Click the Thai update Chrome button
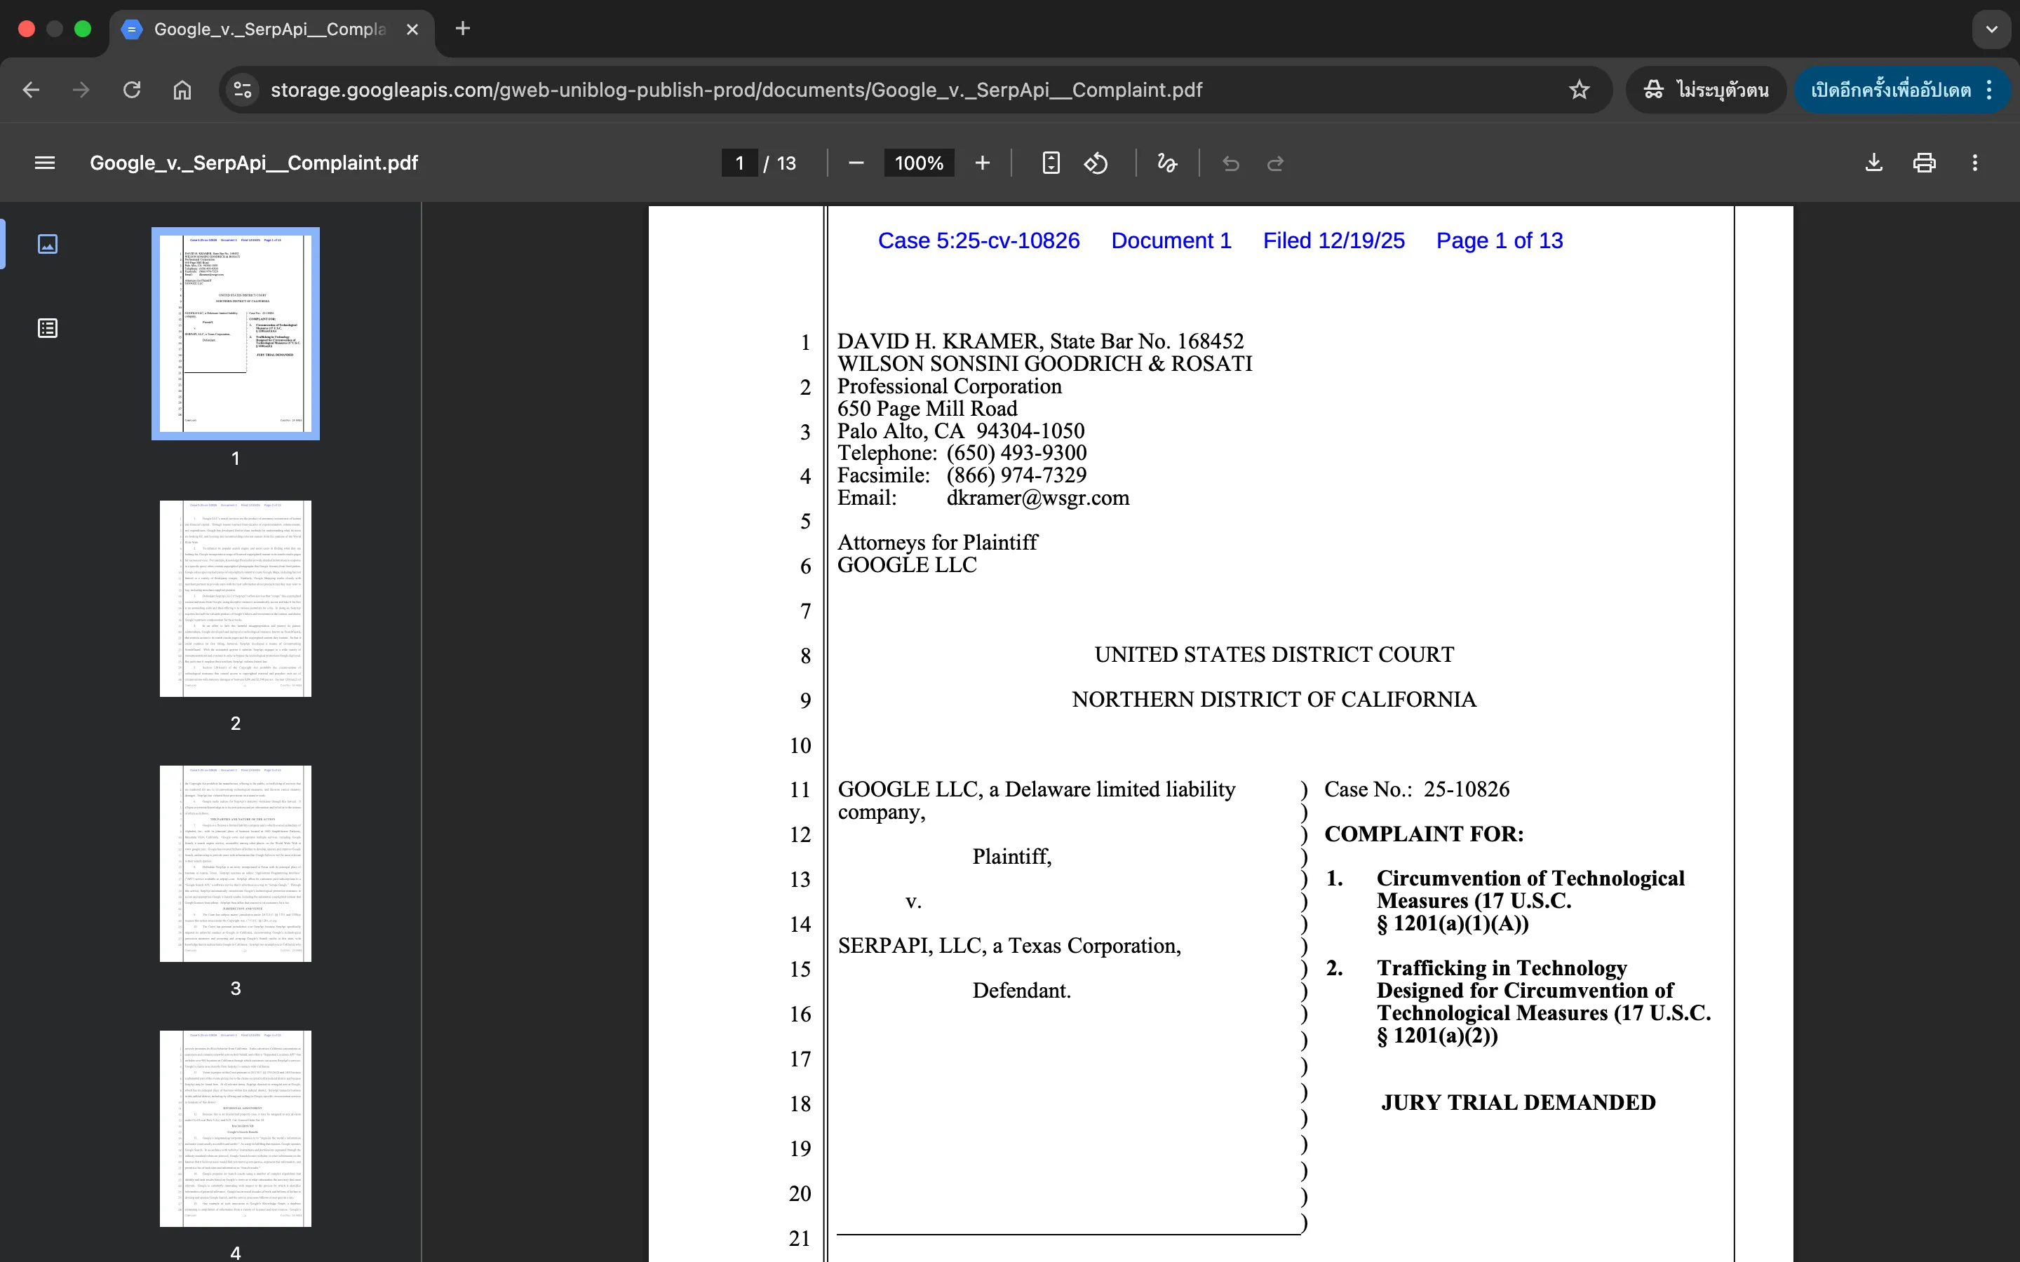The width and height of the screenshot is (2020, 1262). [x=1890, y=89]
